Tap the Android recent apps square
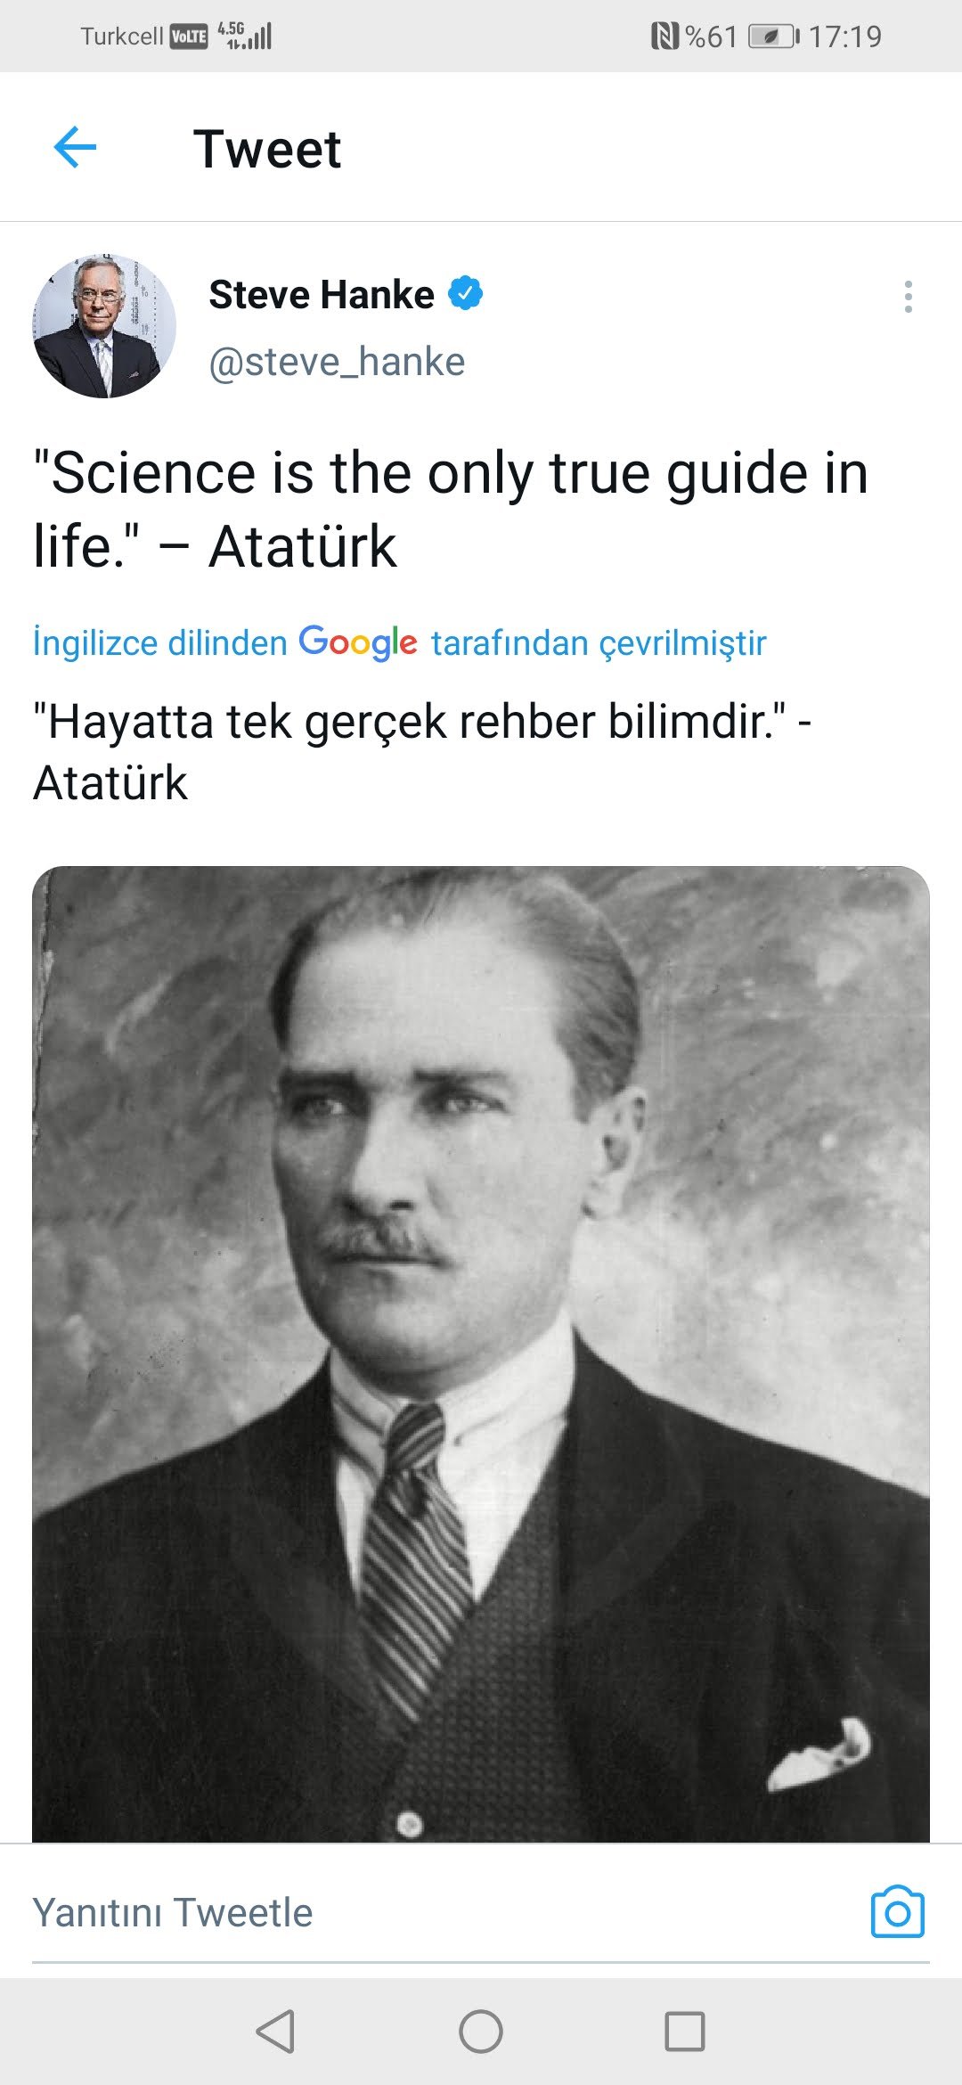 pyautogui.click(x=685, y=2032)
